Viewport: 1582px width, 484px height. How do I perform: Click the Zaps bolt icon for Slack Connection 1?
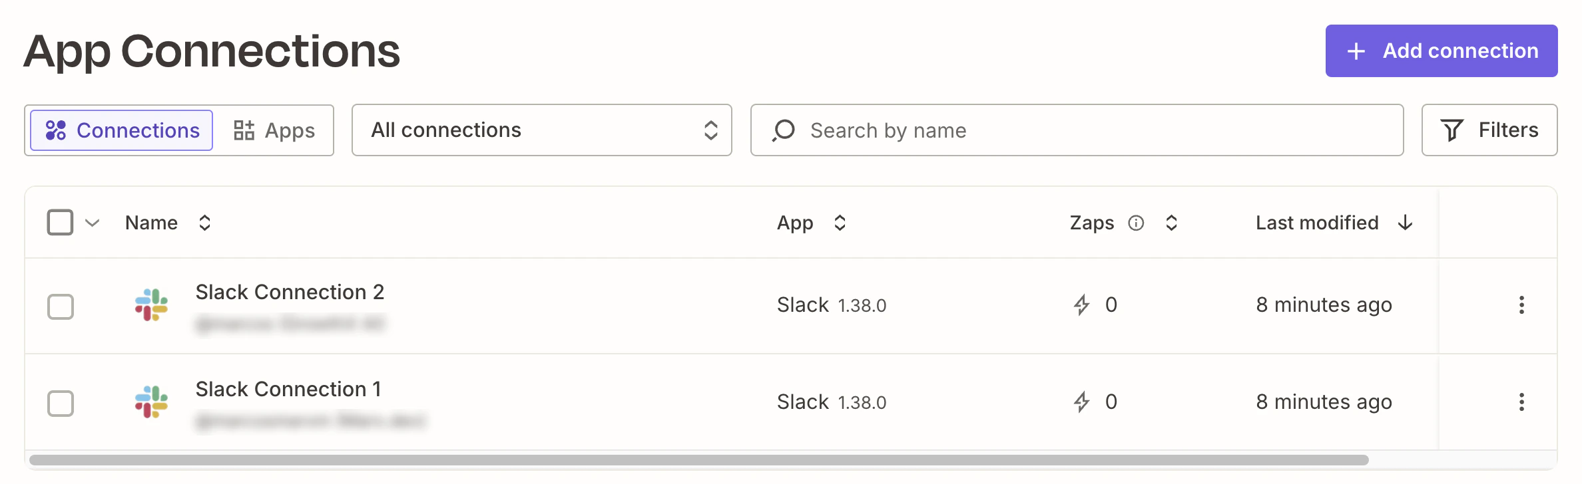click(x=1082, y=402)
